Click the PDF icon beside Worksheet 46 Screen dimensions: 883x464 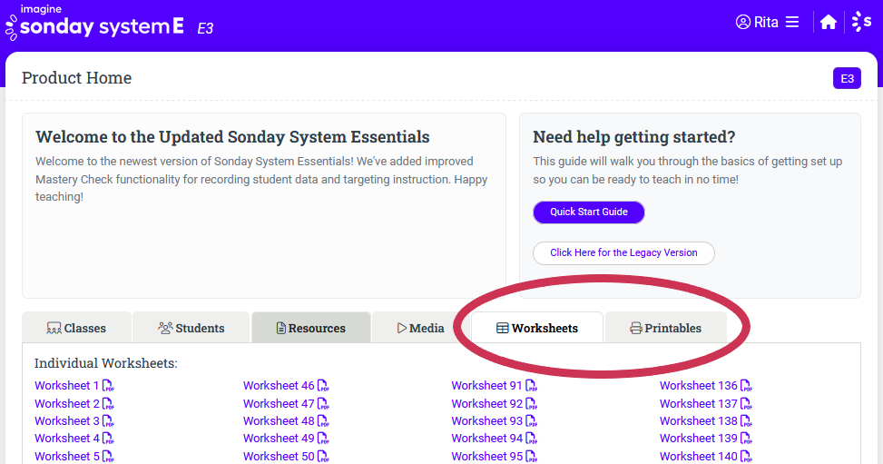[323, 386]
